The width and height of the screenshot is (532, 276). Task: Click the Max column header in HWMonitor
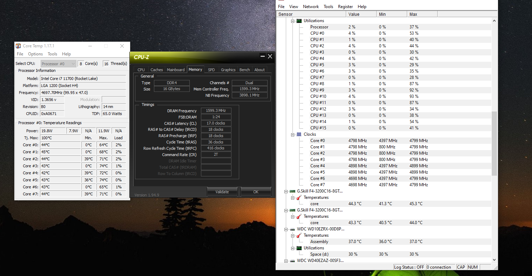[422, 14]
